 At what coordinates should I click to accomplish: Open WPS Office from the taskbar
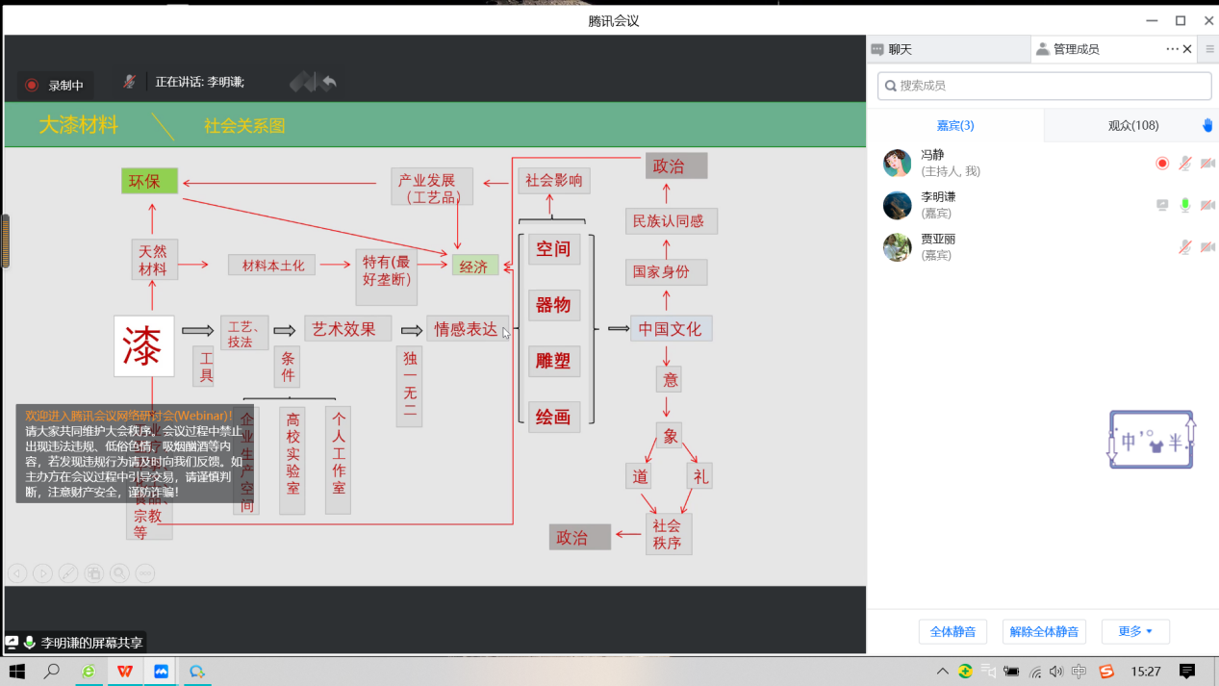point(124,672)
